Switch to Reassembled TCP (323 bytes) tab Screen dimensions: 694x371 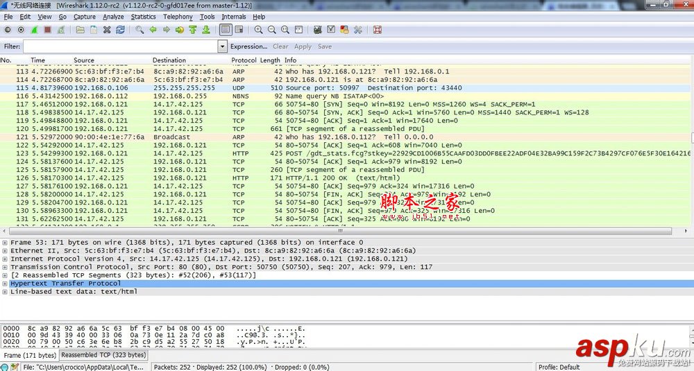click(x=103, y=354)
